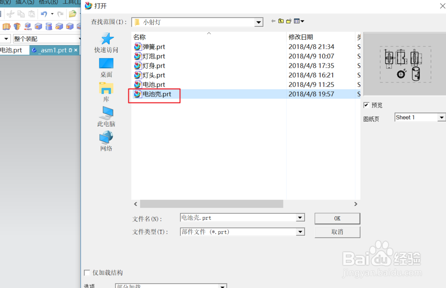Click the horizontal scrollbar right arrow

[x=355, y=204]
